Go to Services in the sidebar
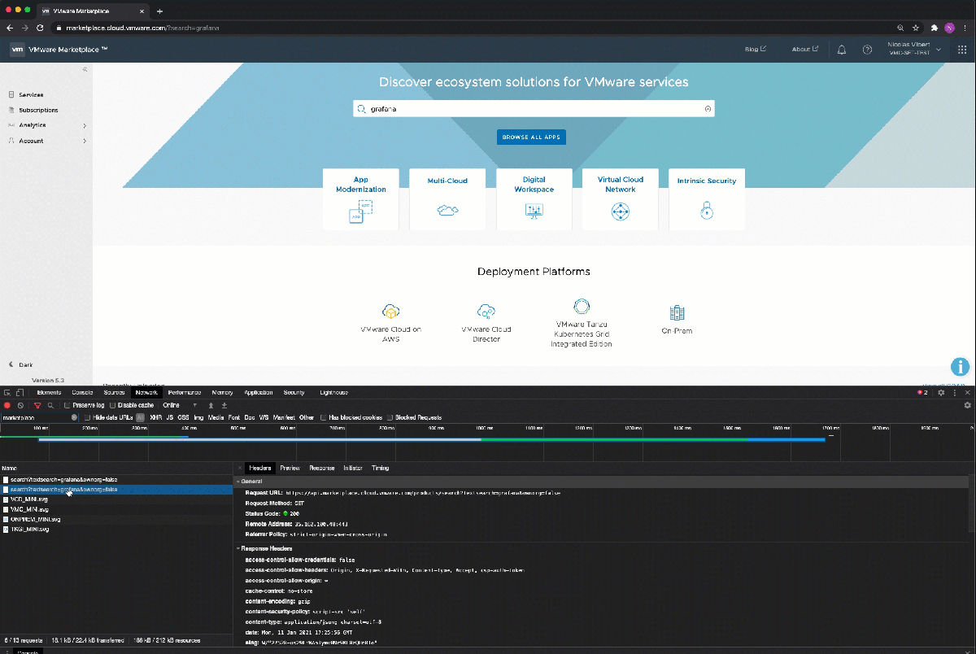Screen dimensions: 976x654 click(31, 95)
